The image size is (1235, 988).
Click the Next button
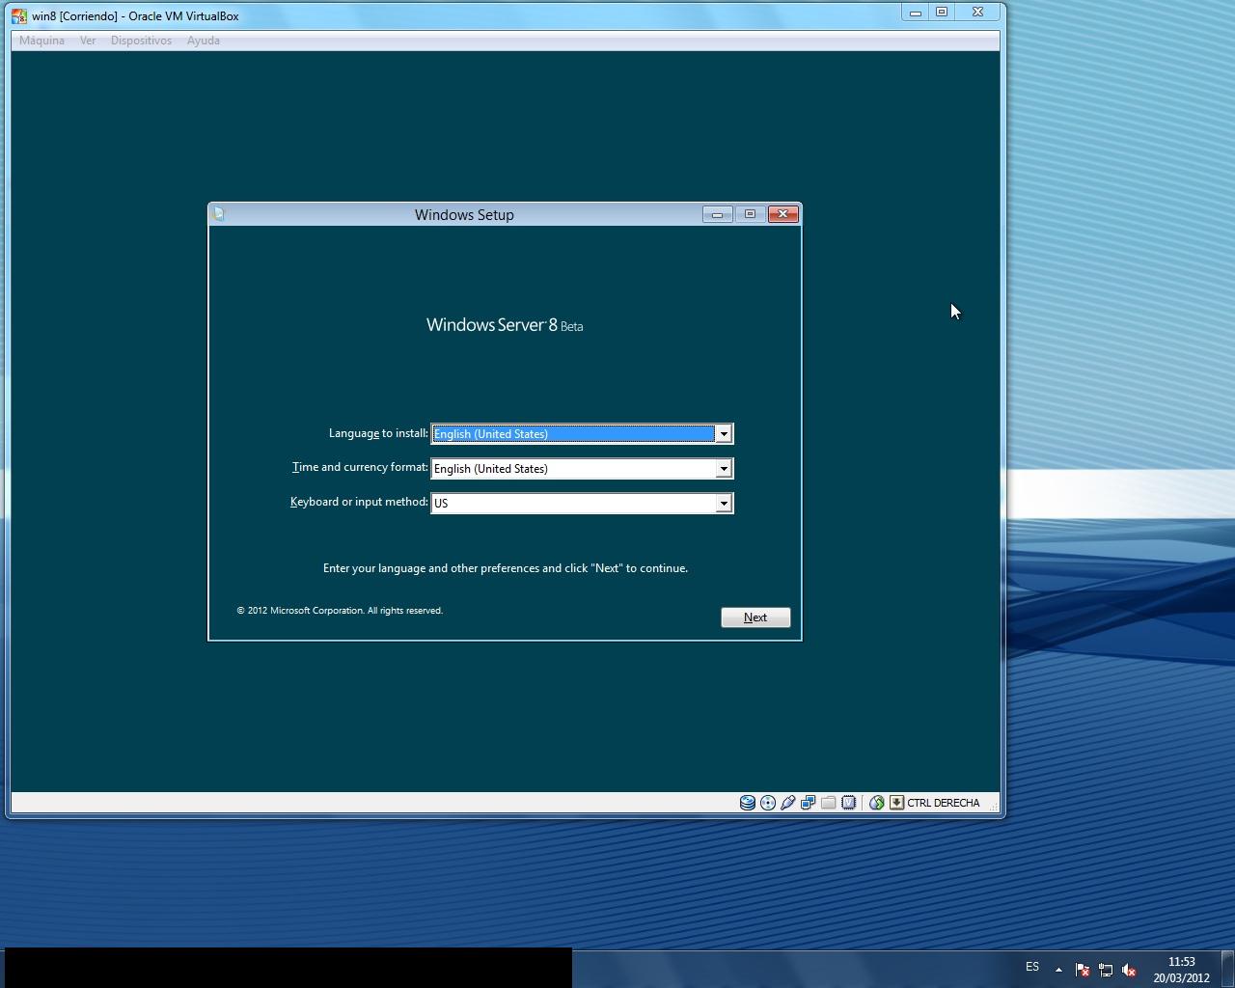pos(755,617)
